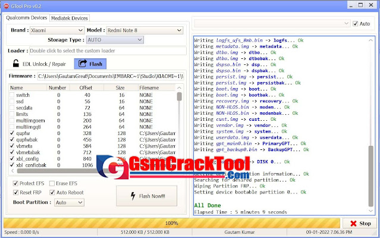The image size is (380, 238).
Task: Check the multiimgoem partition checkbox
Action: (12, 120)
